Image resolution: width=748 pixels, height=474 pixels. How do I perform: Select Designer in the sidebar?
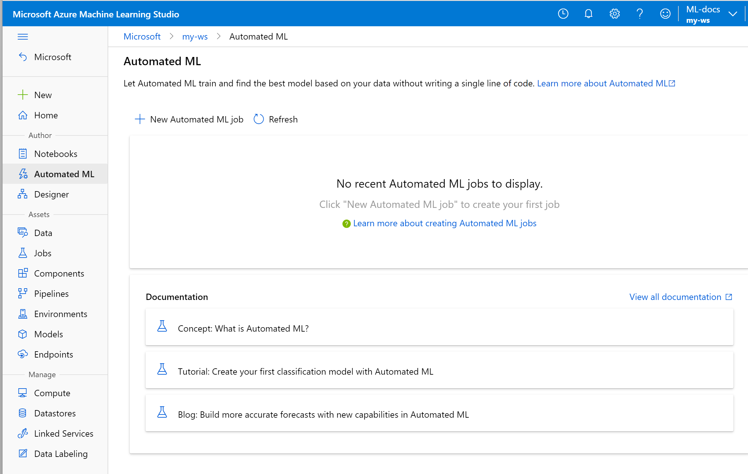point(55,194)
